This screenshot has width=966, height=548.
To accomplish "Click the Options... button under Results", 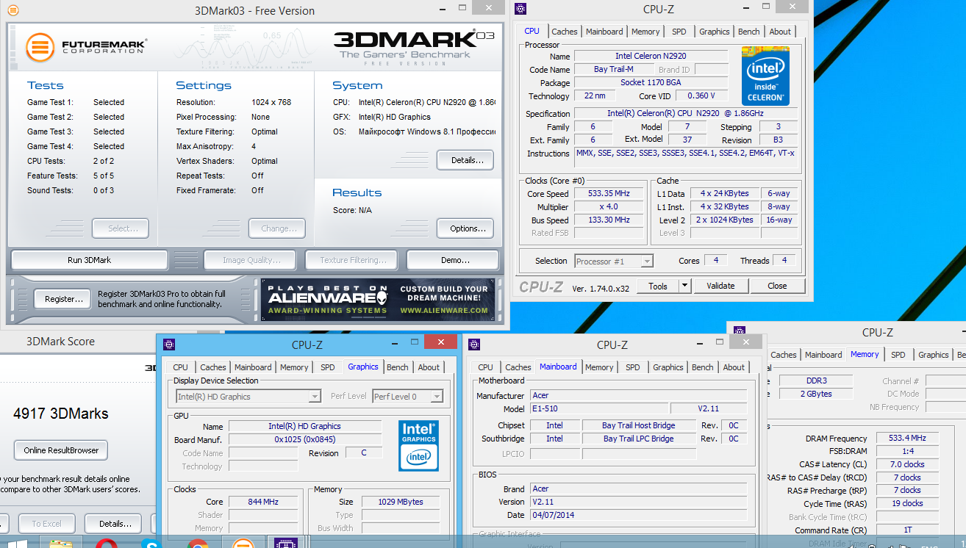I will (x=465, y=228).
